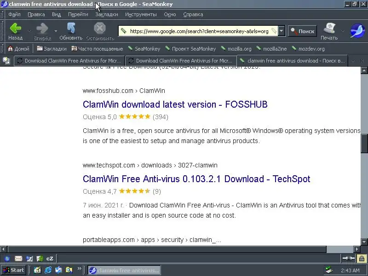Launch ChatZilla via the cZ icon
The image size is (368, 276).
(x=50, y=259)
